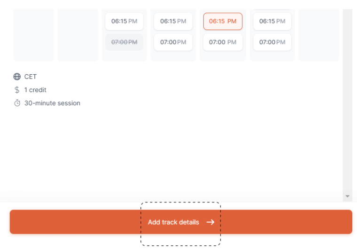Click the CET timezone label
Image resolution: width=357 pixels, height=250 pixels.
tap(31, 77)
